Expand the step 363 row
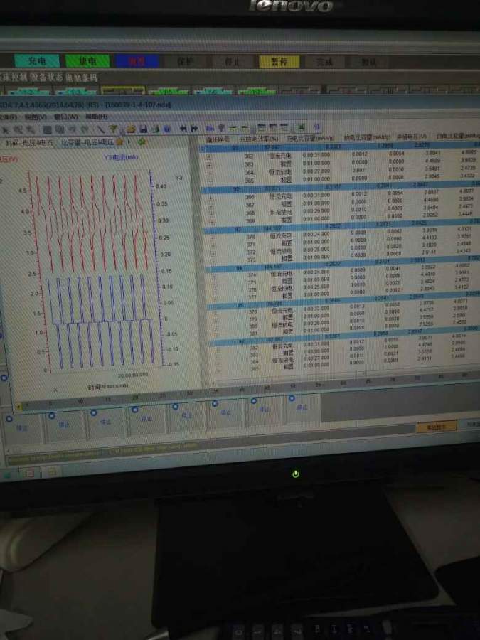This screenshot has width=480, height=640. pyautogui.click(x=209, y=164)
